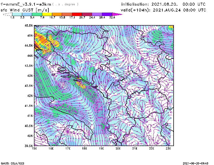The image size is (214, 165).
Task: Click the '43N' latitude label
Action: coord(30,76)
